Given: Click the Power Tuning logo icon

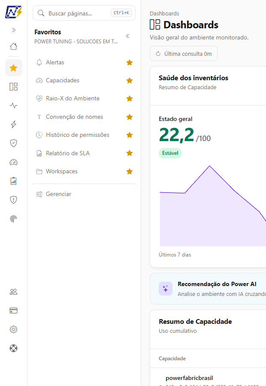Looking at the screenshot, I should tap(14, 12).
